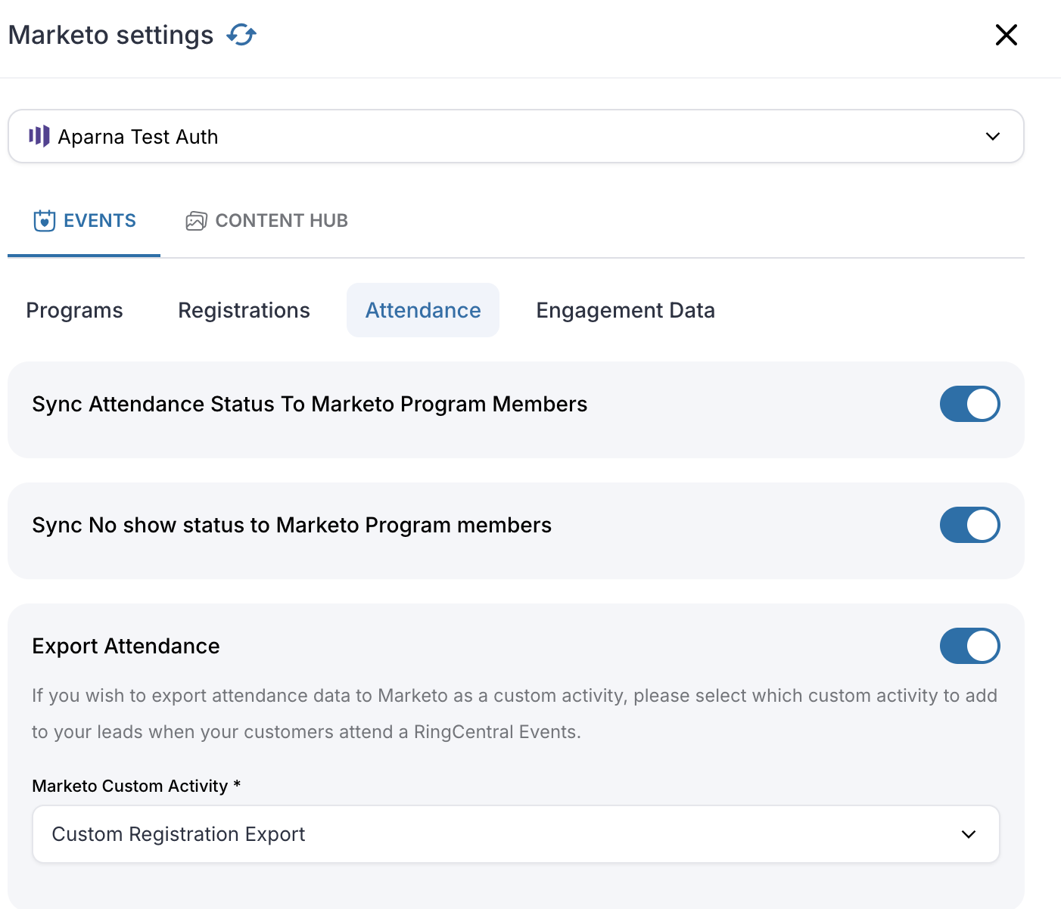Open the Programs sub-tab
This screenshot has width=1061, height=909.
pos(74,310)
